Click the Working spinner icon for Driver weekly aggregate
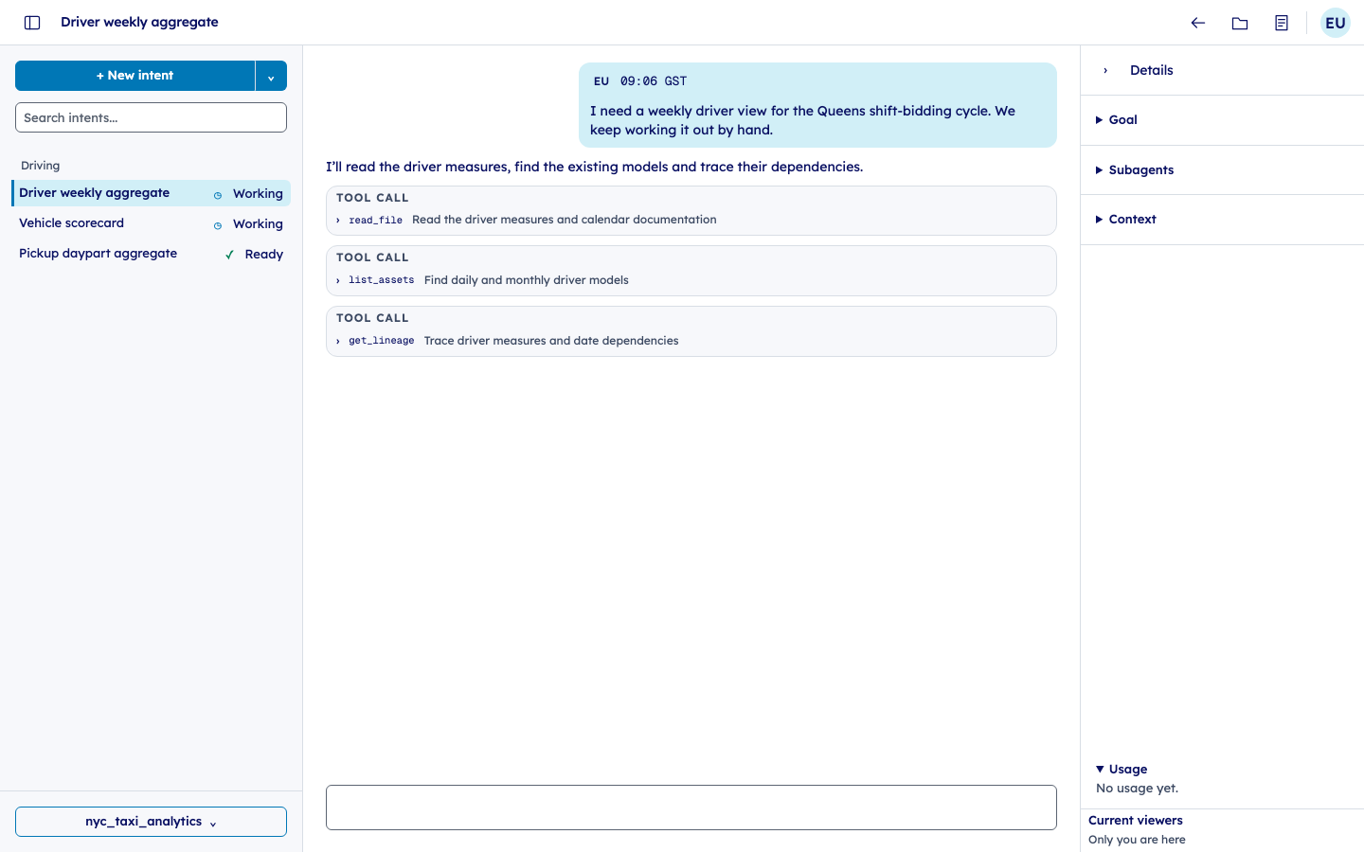Viewport: 1364px width, 852px height. (x=218, y=195)
